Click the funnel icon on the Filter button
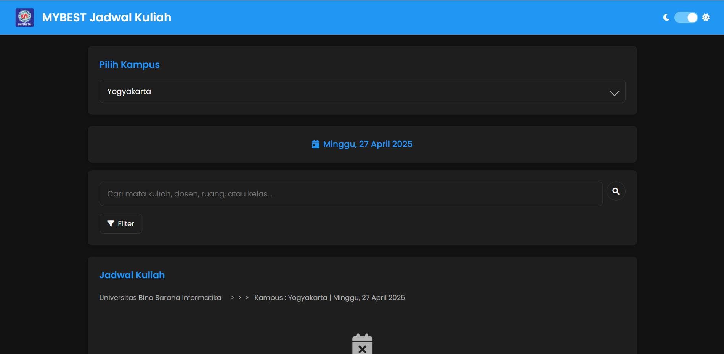The height and width of the screenshot is (354, 724). [111, 223]
